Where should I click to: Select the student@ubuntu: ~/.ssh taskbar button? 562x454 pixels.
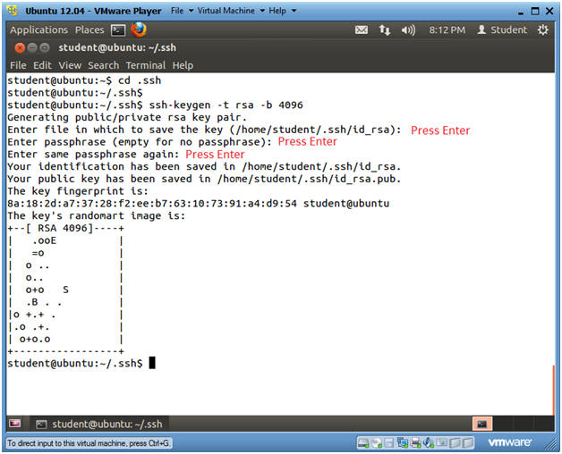click(99, 424)
